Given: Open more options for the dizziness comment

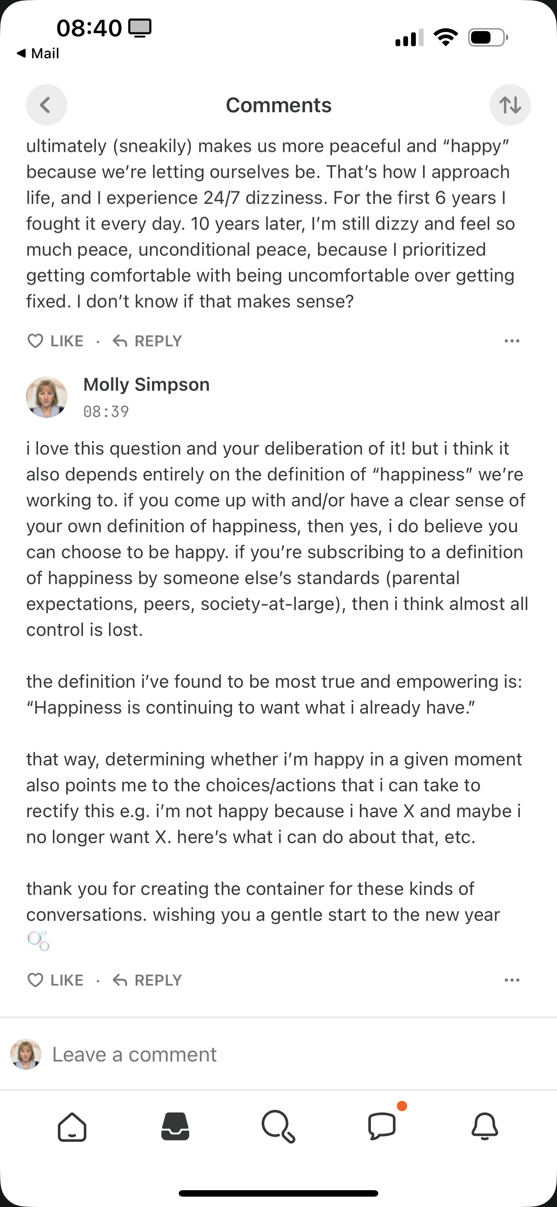Looking at the screenshot, I should point(512,341).
